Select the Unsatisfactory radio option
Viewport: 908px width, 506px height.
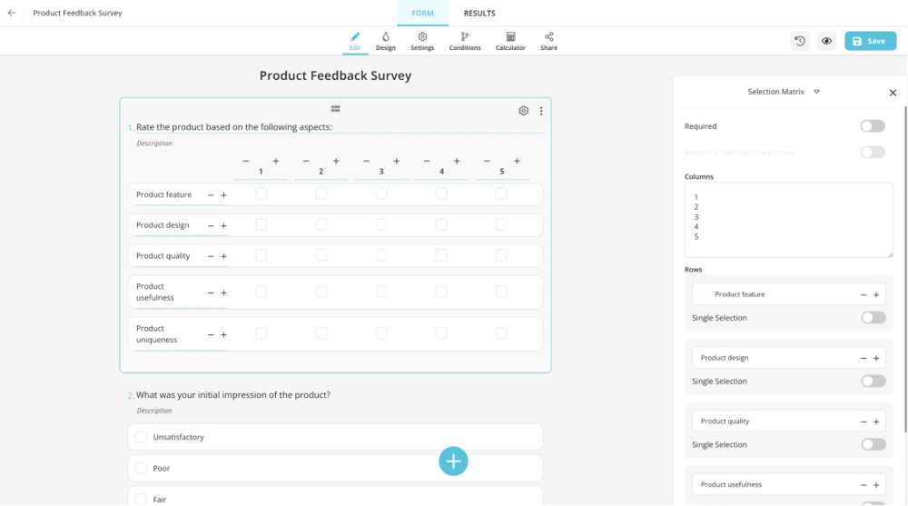pos(141,437)
